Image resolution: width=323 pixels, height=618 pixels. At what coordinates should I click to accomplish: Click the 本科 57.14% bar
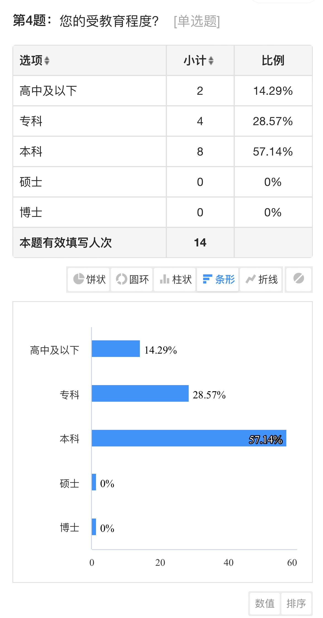click(x=189, y=438)
